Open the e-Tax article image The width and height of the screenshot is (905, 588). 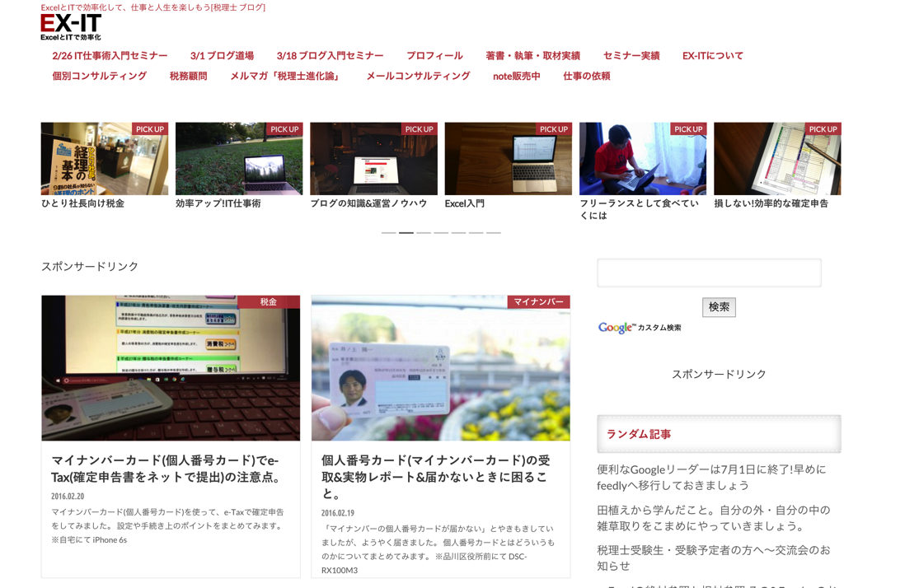tap(171, 368)
